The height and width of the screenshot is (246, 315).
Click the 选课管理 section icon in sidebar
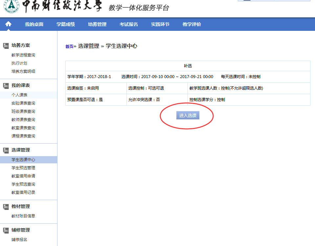coord(6,150)
